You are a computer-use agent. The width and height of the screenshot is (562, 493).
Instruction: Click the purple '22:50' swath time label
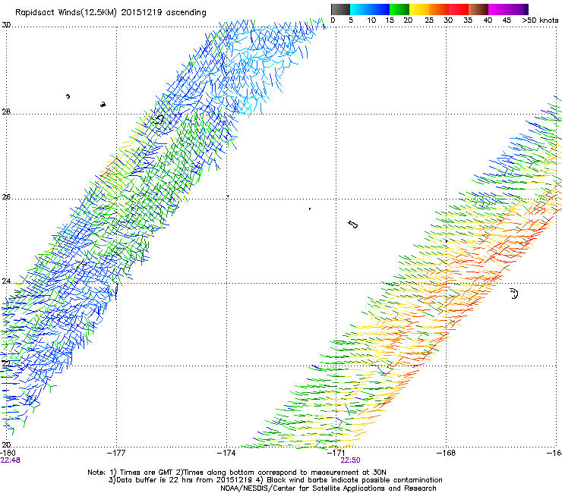click(x=351, y=460)
